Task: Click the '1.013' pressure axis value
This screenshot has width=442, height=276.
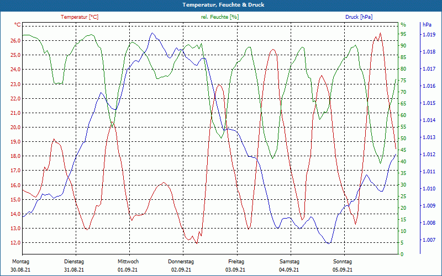Action: coord(429,137)
